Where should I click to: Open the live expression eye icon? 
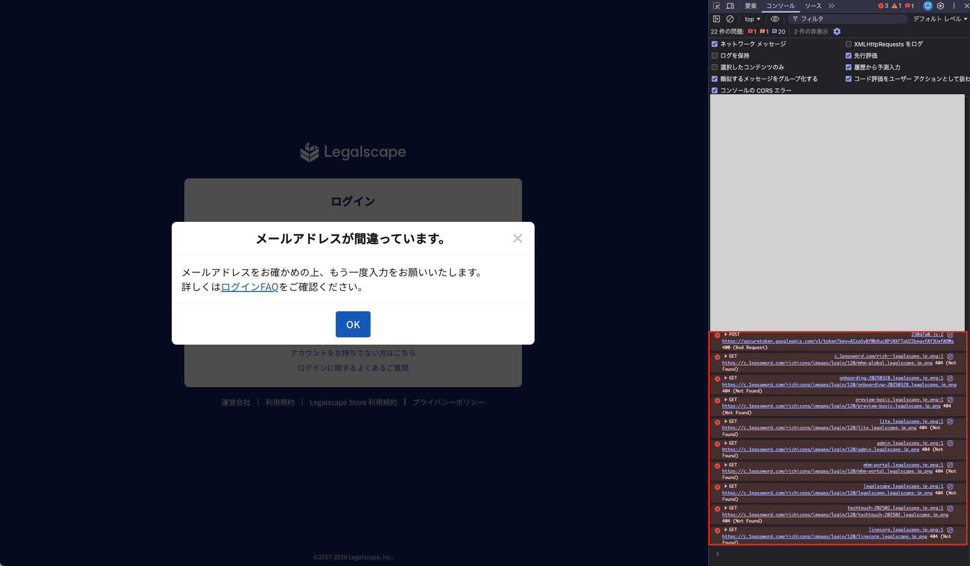coord(775,19)
